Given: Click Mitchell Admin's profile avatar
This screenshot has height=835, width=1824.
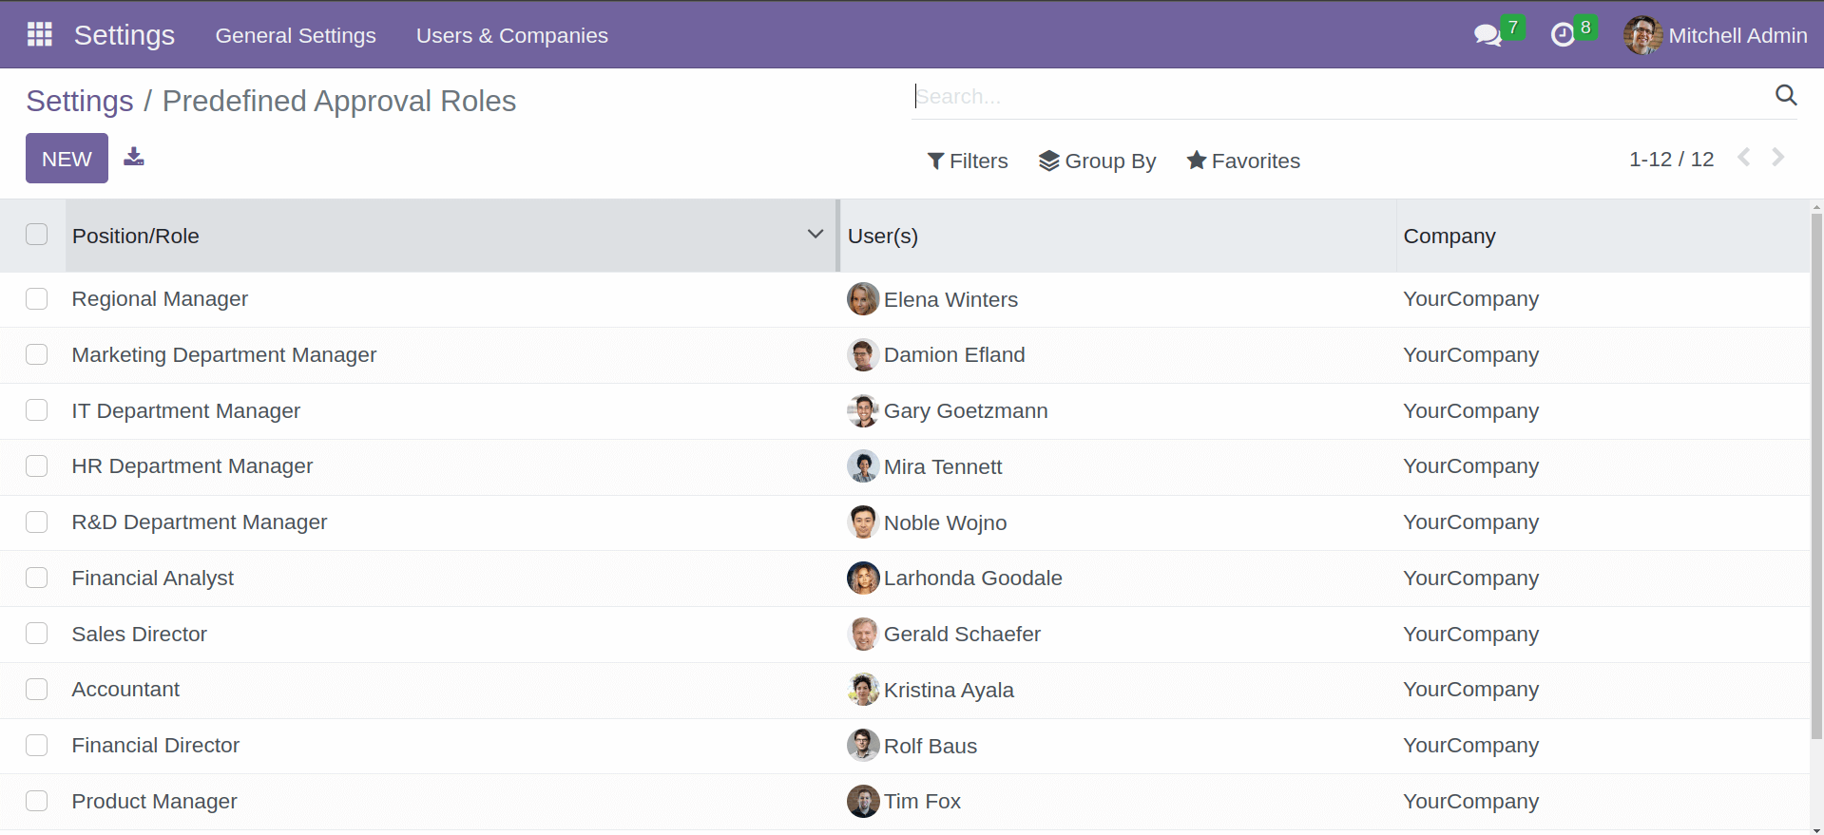Looking at the screenshot, I should click(1642, 35).
